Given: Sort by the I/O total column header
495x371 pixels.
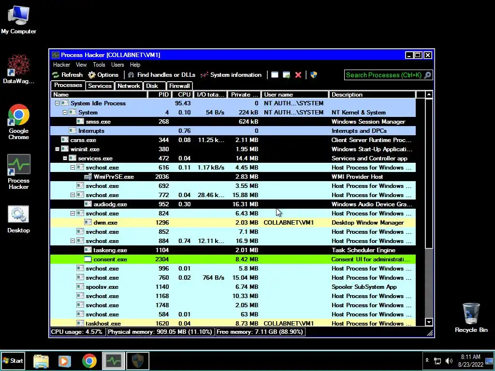Looking at the screenshot, I should click(210, 95).
